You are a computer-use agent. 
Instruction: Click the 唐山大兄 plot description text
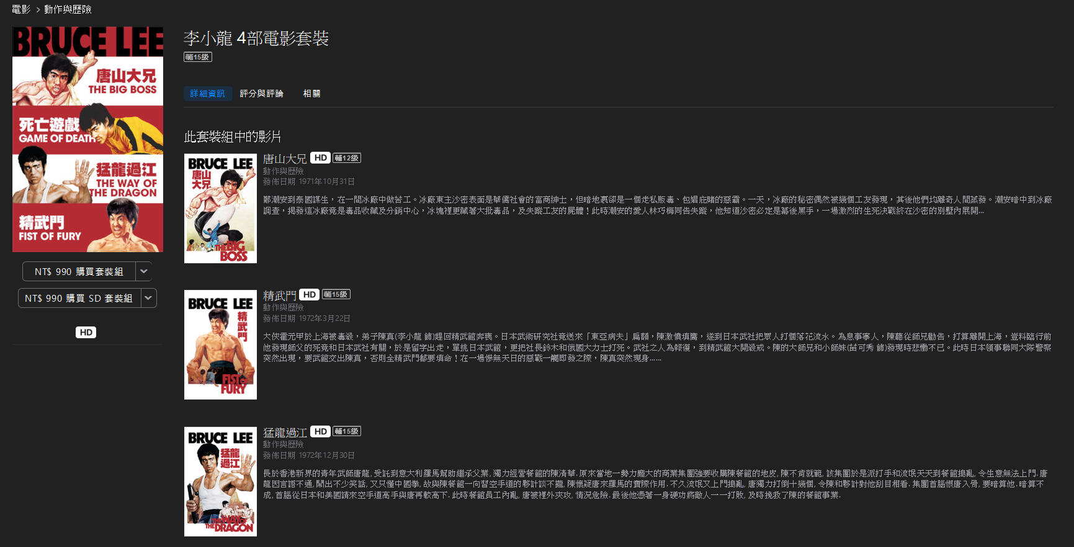point(658,205)
